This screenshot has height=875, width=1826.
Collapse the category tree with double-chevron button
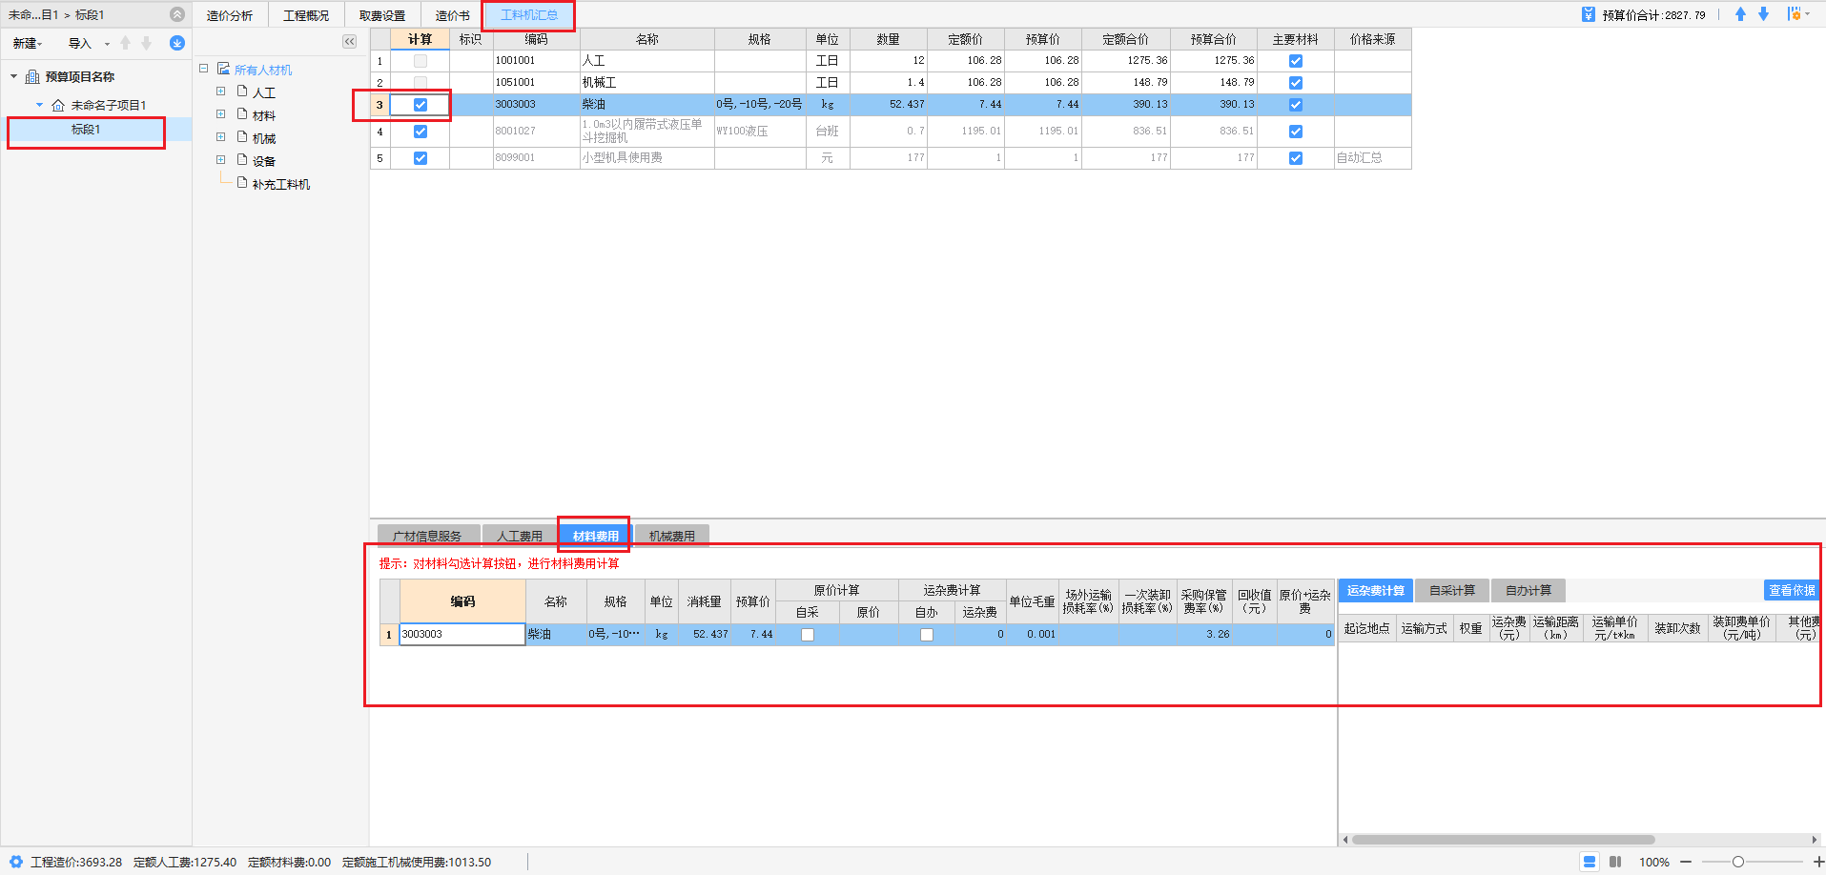[349, 41]
